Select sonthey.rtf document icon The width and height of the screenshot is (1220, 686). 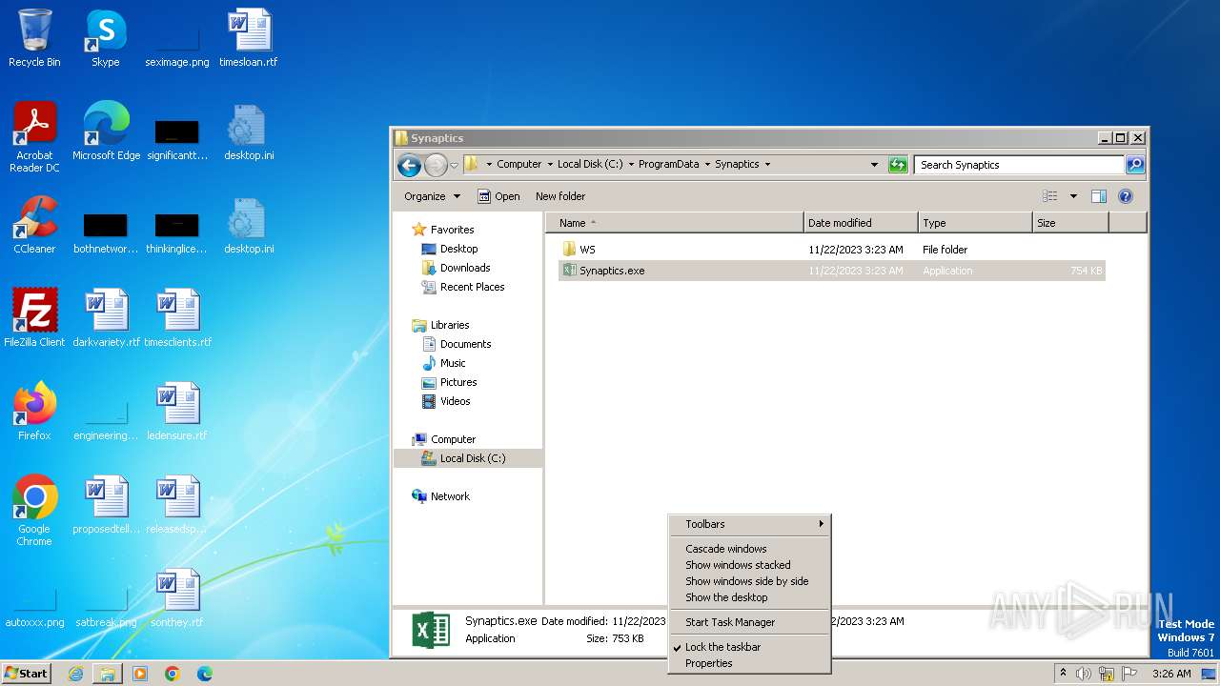177,598
